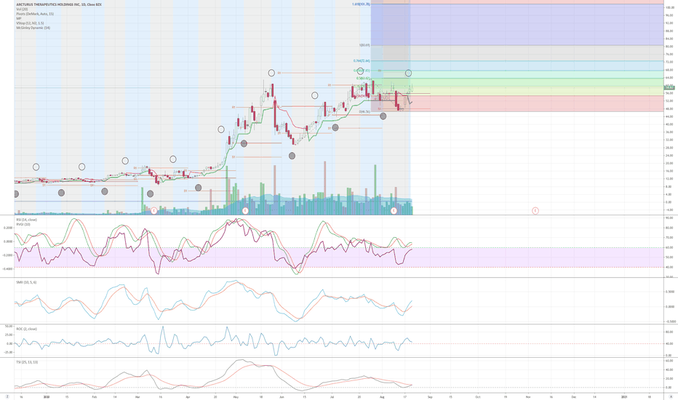This screenshot has height=400, width=678.
Task: Click the 100.00 value on the price axis
Action: [669, 7]
